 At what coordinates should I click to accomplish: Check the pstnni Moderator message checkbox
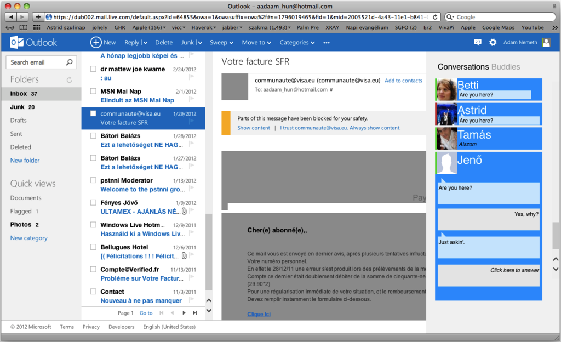pyautogui.click(x=93, y=180)
